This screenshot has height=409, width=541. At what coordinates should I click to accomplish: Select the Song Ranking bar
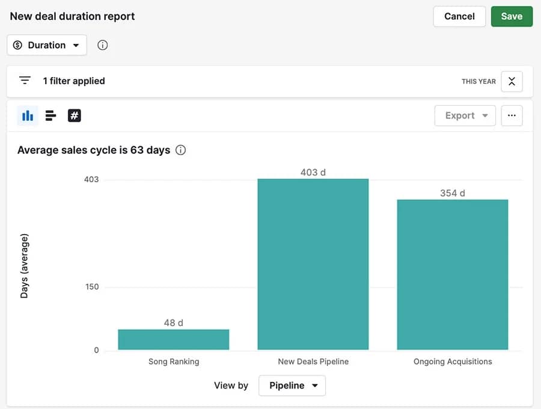173,339
